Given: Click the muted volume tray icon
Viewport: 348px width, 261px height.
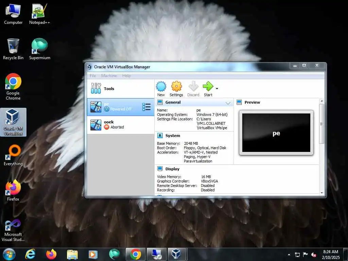Looking at the screenshot, I should point(314,255).
